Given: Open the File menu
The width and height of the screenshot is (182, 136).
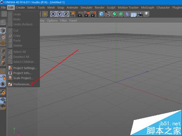Looking at the screenshot, I should click(3, 8).
